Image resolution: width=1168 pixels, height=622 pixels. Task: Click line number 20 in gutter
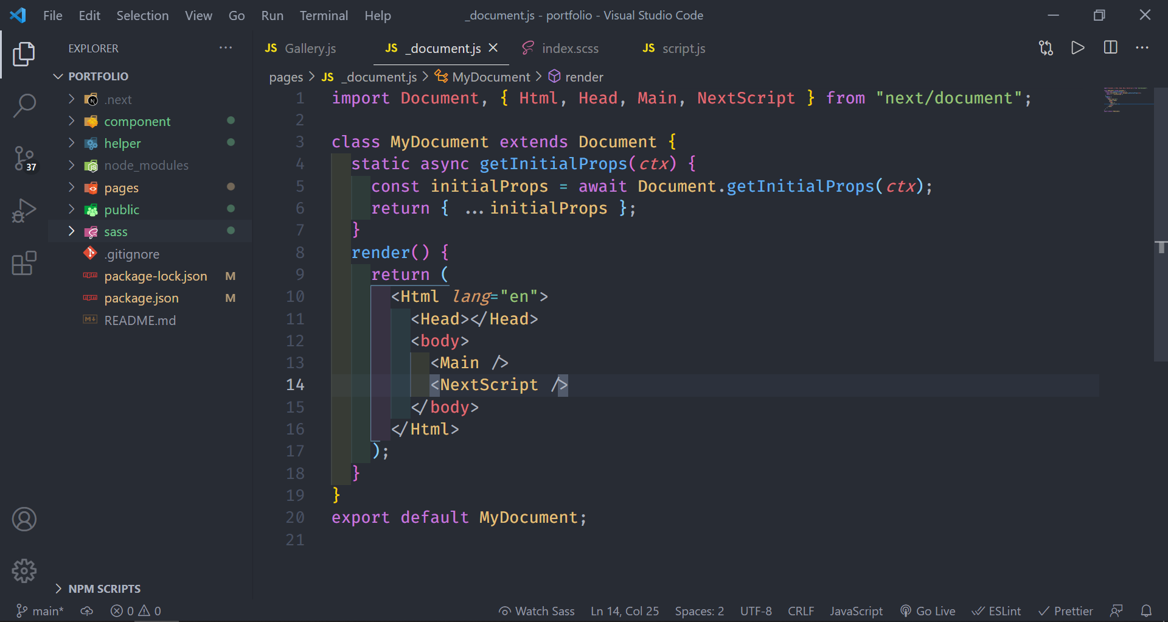[x=295, y=517]
